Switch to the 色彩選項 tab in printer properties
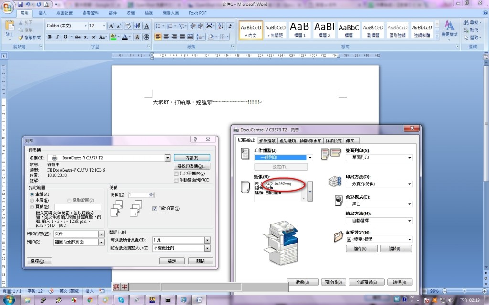Viewport: 489px width, 305px height. [287, 141]
